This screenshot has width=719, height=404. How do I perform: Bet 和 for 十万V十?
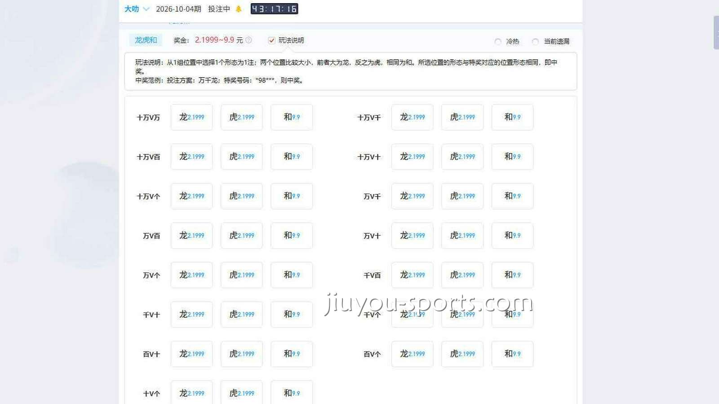click(x=512, y=157)
